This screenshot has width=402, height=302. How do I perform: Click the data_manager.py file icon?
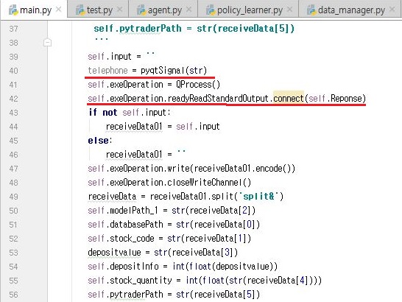311,10
